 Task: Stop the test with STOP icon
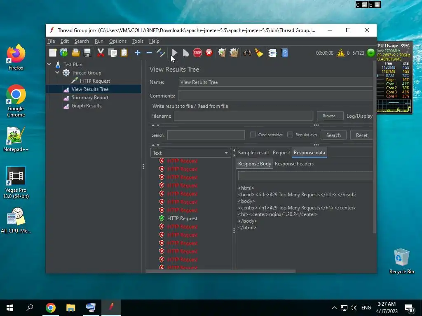pyautogui.click(x=197, y=53)
